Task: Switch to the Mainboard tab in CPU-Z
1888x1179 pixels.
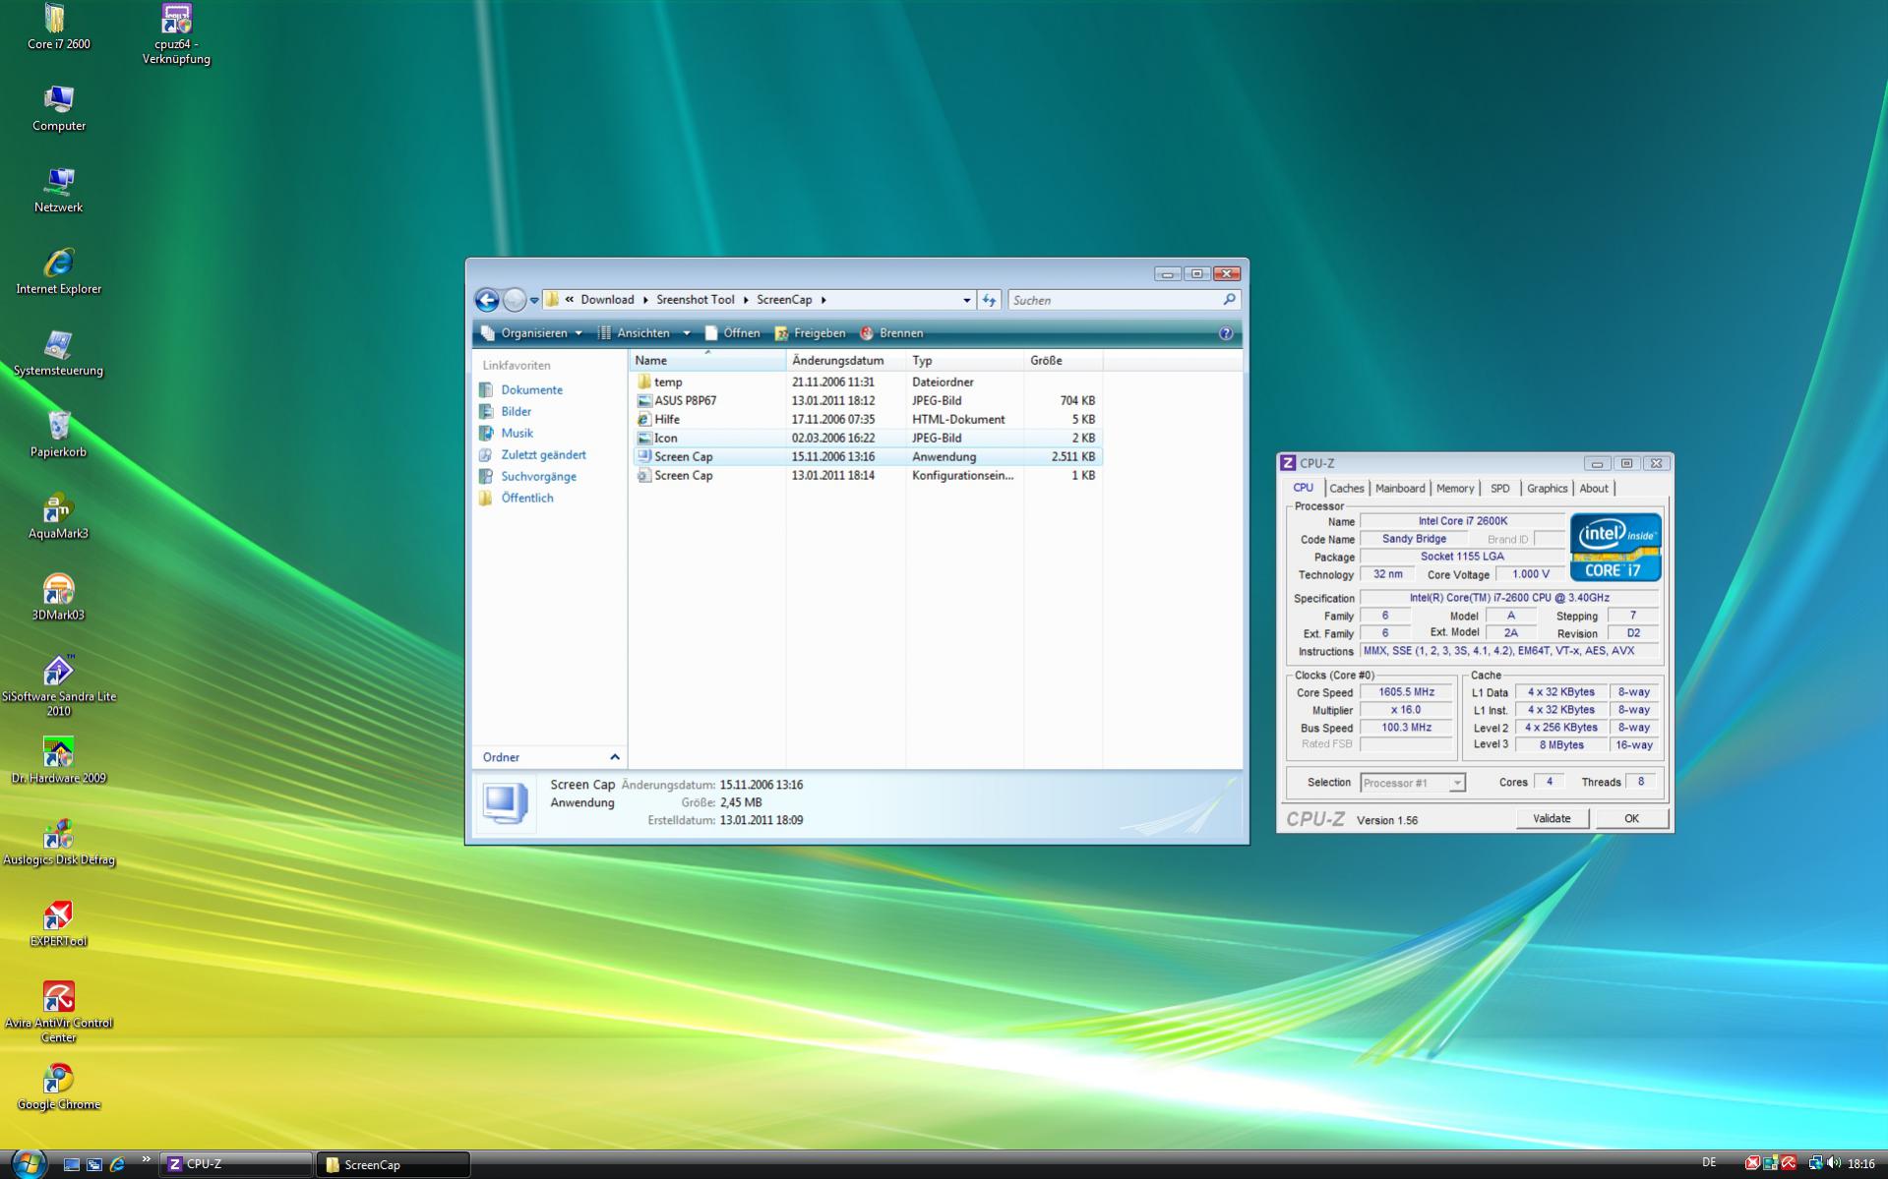Action: [x=1399, y=489]
